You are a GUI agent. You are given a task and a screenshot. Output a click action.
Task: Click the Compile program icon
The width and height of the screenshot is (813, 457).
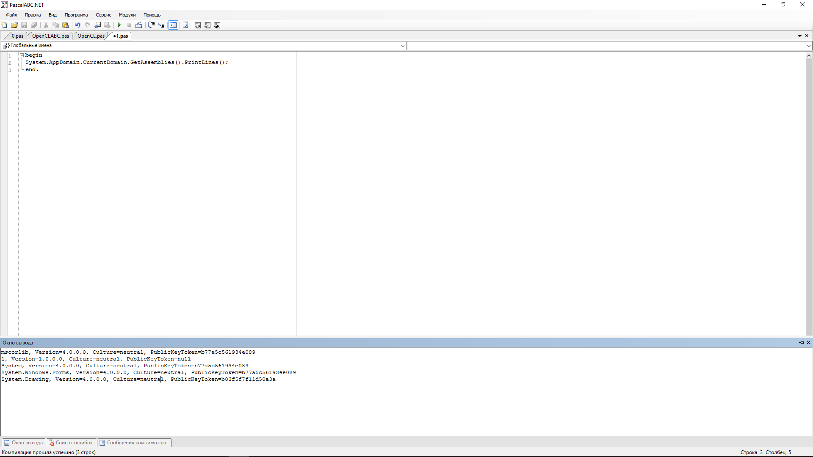coord(139,25)
